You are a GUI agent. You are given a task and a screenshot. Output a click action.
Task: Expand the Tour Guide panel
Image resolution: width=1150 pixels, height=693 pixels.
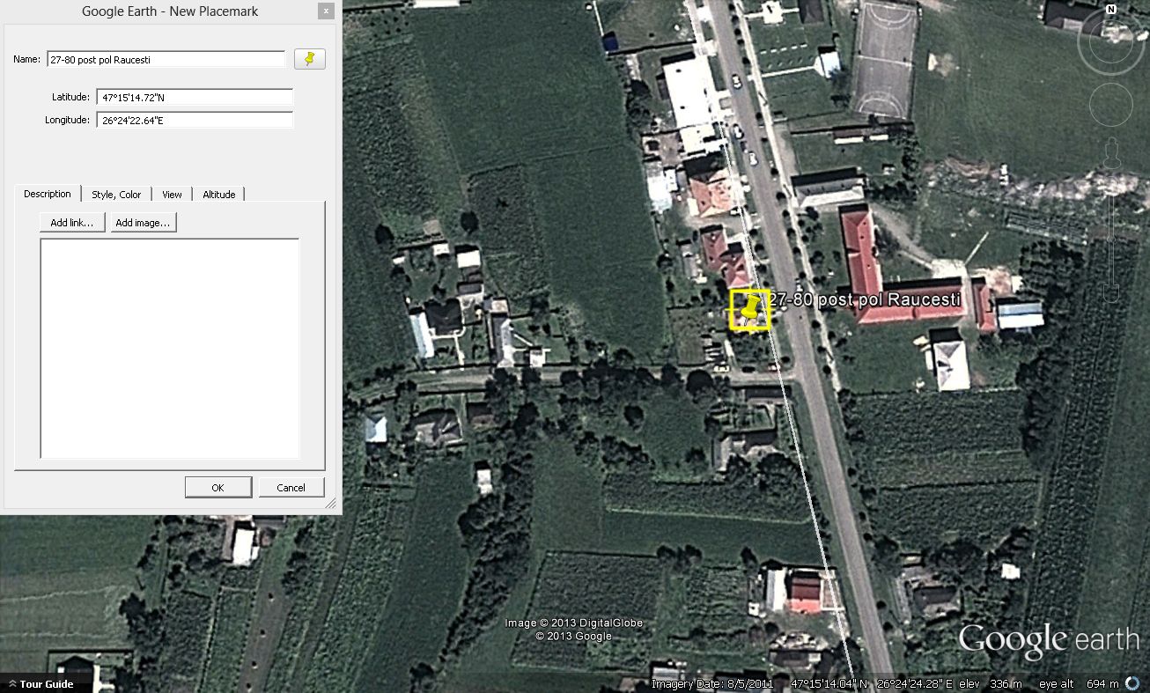point(41,684)
